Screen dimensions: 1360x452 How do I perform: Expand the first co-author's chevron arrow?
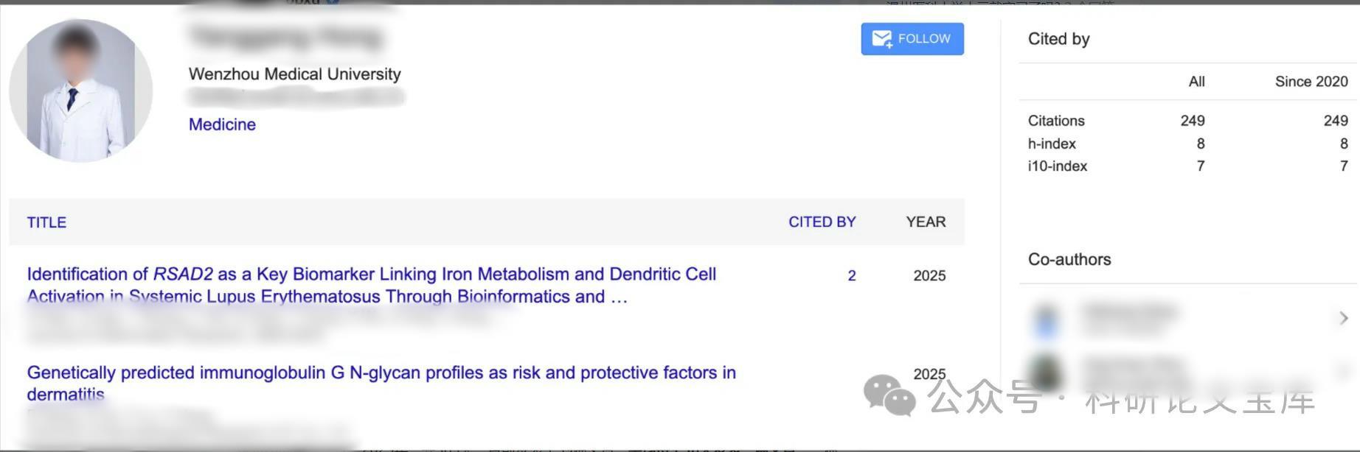1343,318
